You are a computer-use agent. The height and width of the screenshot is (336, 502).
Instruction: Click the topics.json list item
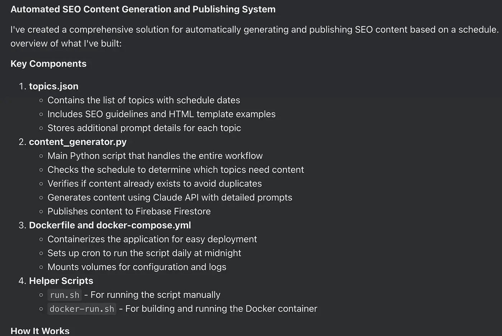coord(54,86)
